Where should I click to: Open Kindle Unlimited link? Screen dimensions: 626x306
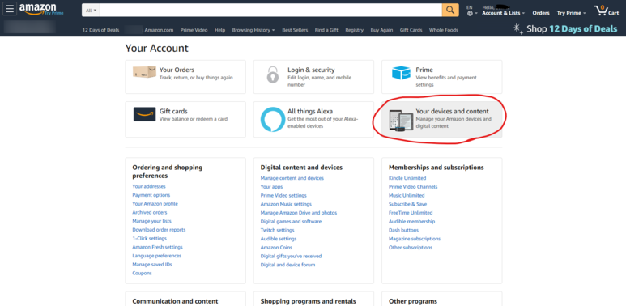click(407, 178)
